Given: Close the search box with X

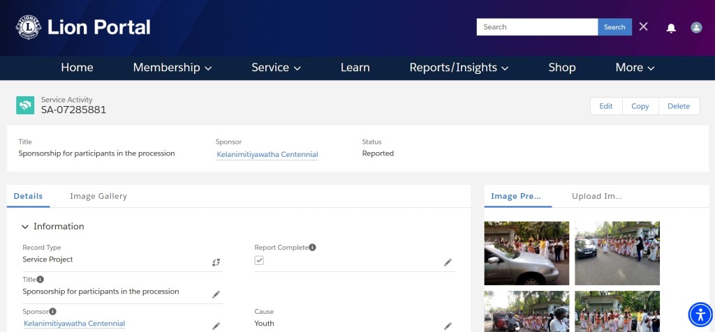Looking at the screenshot, I should [x=643, y=27].
